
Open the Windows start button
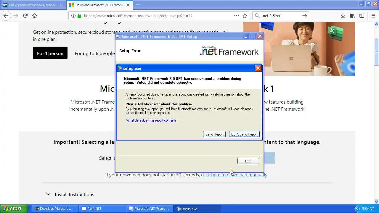click(x=14, y=209)
